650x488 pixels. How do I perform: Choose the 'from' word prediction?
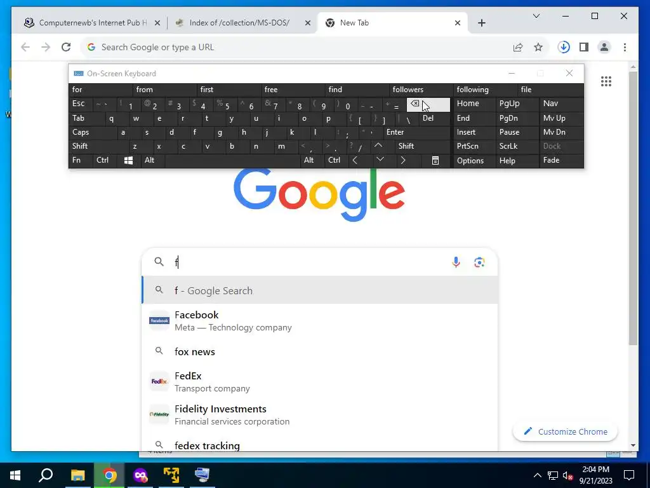[x=164, y=90]
